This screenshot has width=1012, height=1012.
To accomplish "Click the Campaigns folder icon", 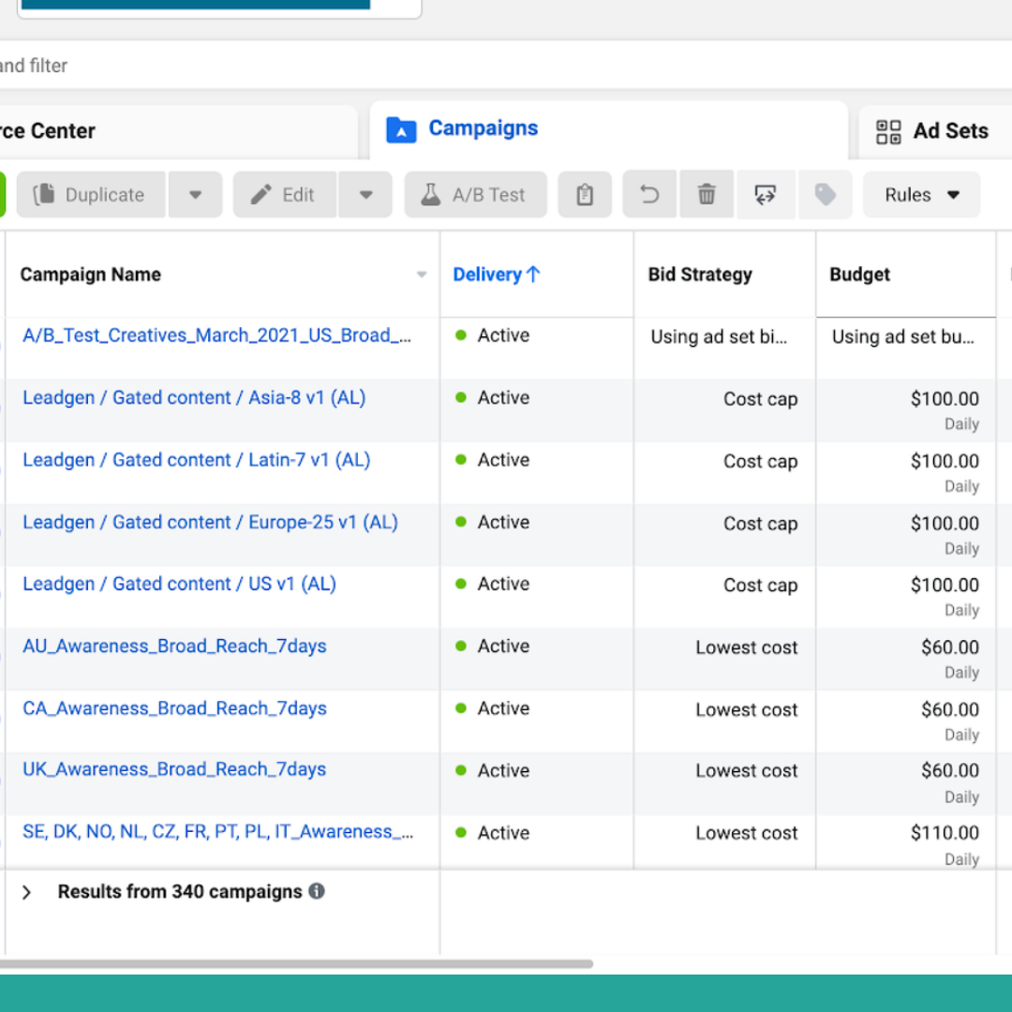I will pos(401,129).
